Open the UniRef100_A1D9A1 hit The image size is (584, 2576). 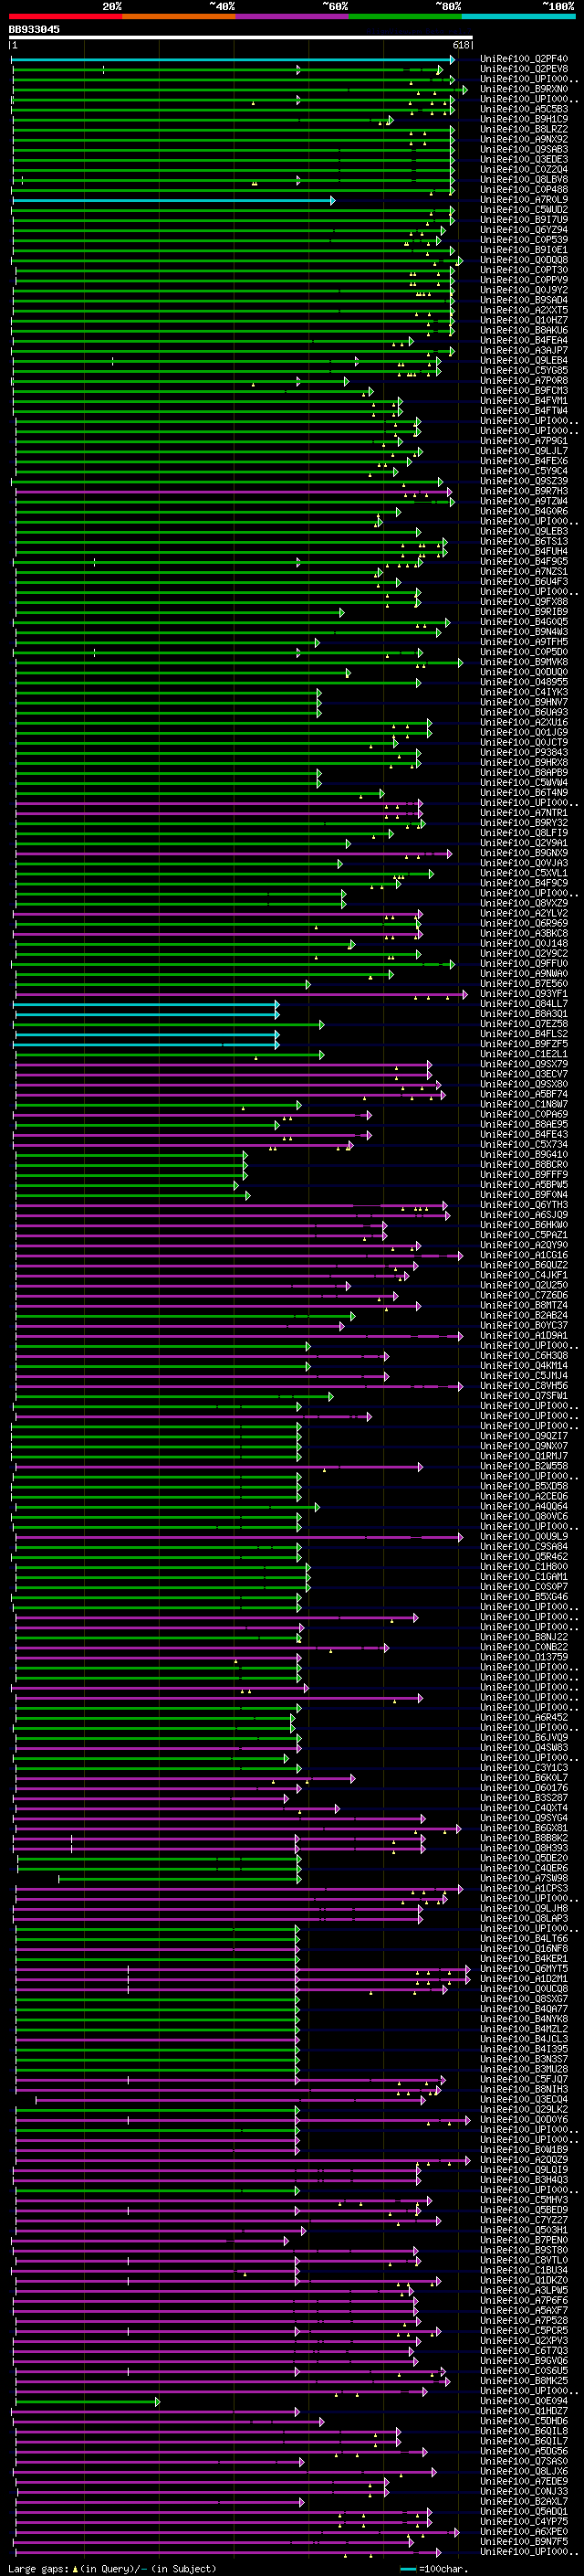(524, 1335)
